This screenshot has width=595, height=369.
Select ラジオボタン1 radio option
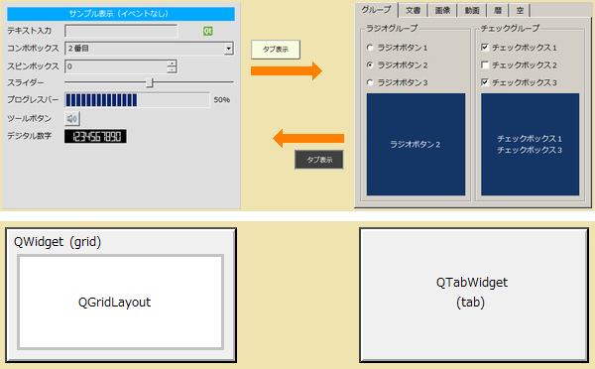click(370, 48)
